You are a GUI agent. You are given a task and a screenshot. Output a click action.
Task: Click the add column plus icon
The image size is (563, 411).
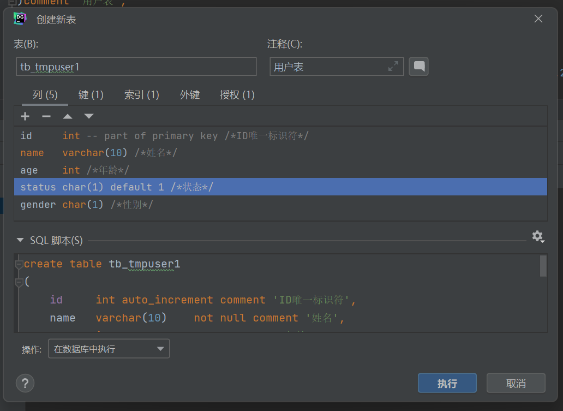tap(25, 116)
